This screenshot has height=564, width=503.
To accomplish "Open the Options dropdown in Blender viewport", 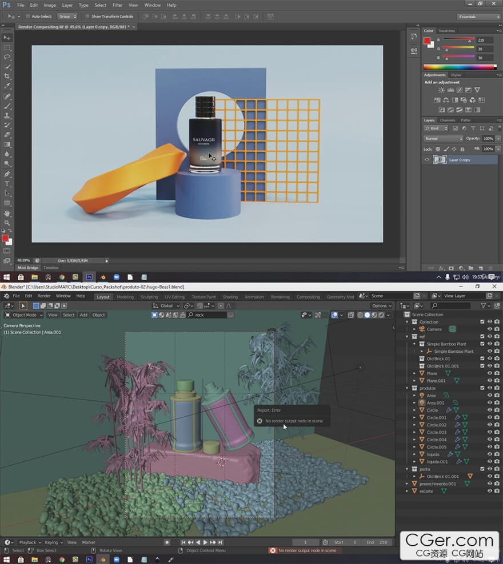I will 381,306.
